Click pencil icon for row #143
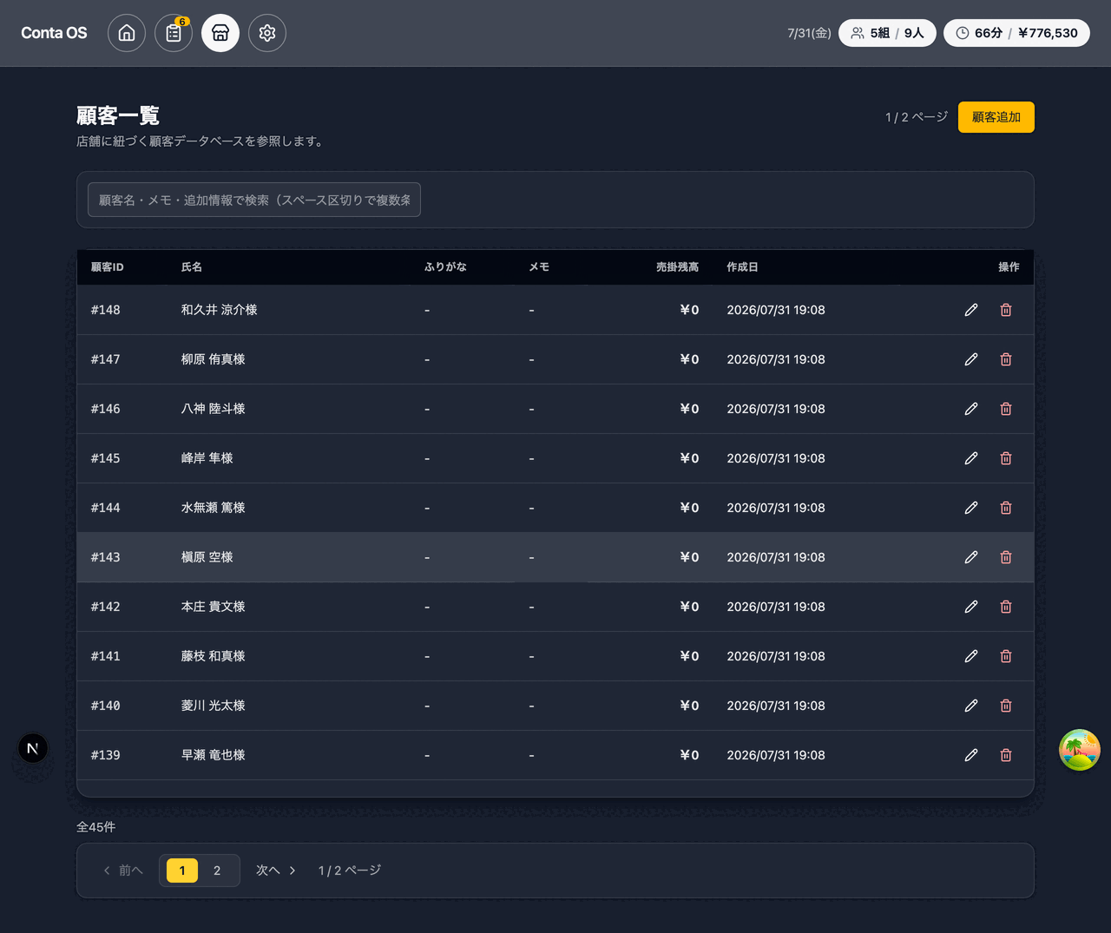 [971, 557]
